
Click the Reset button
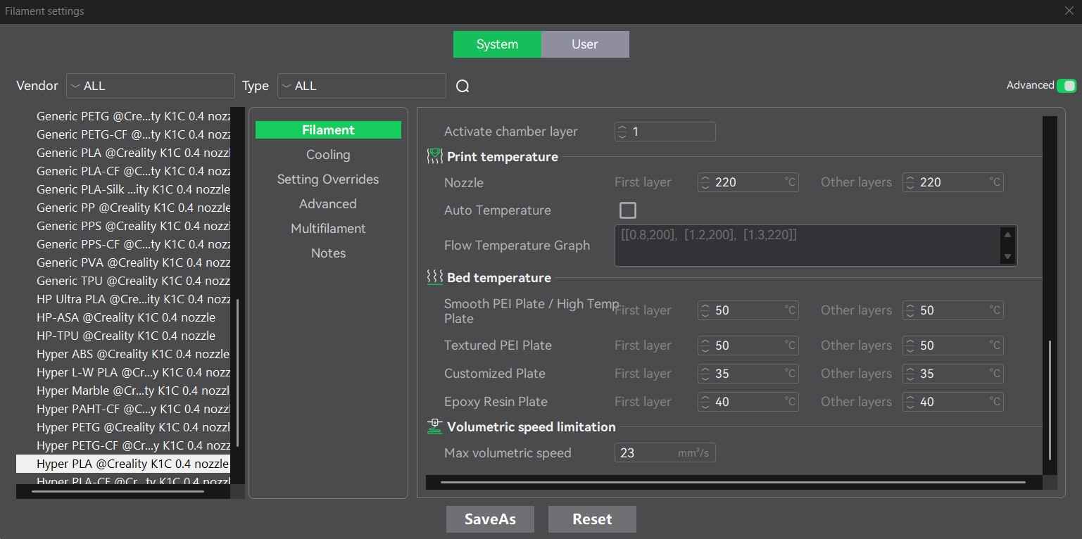pos(592,519)
